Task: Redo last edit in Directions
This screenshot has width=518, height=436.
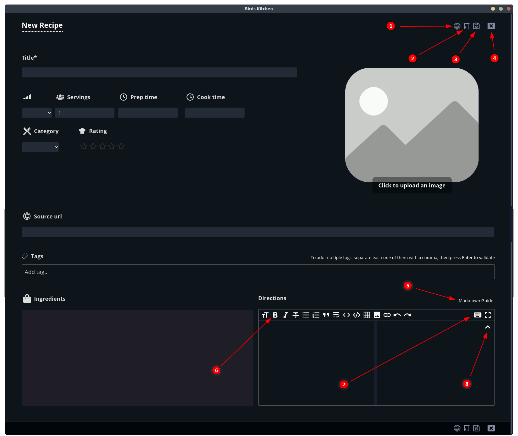Action: 407,315
